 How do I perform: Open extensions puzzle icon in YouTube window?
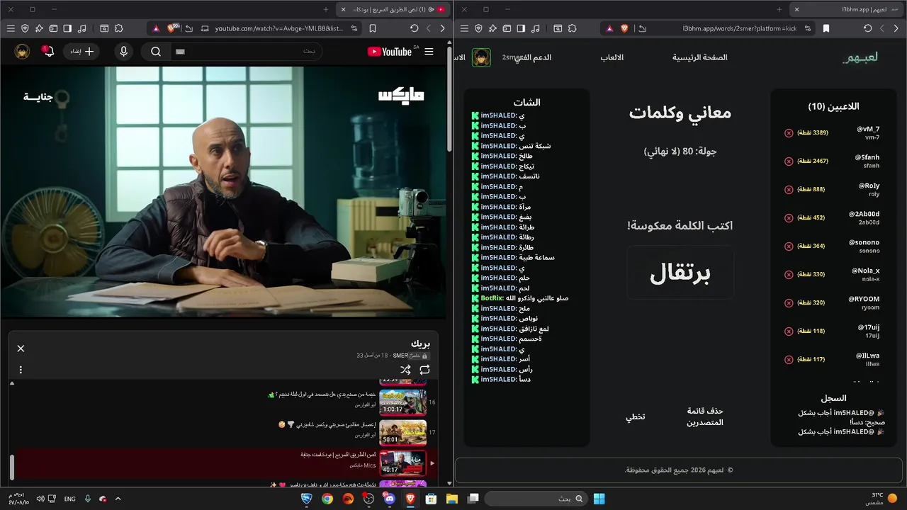pos(119,28)
